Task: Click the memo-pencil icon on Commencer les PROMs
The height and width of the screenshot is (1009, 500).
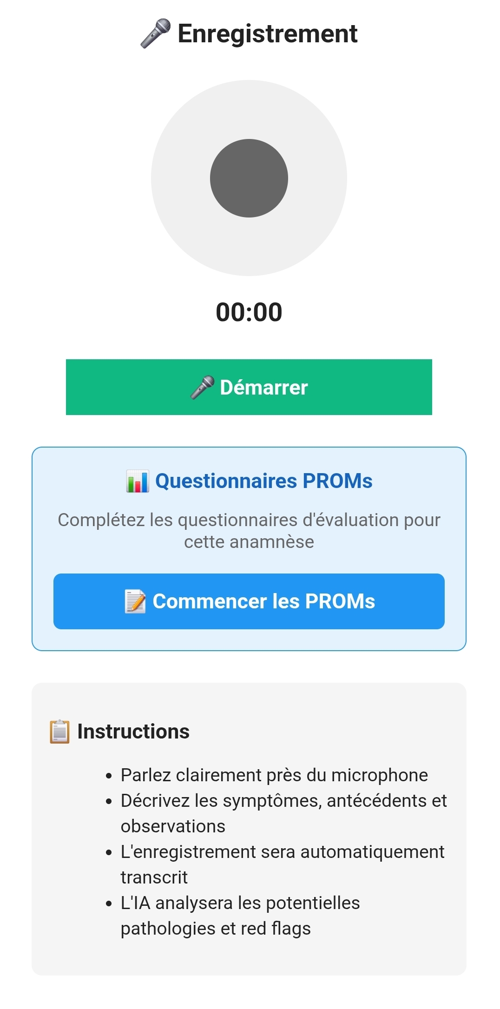Action: point(135,601)
